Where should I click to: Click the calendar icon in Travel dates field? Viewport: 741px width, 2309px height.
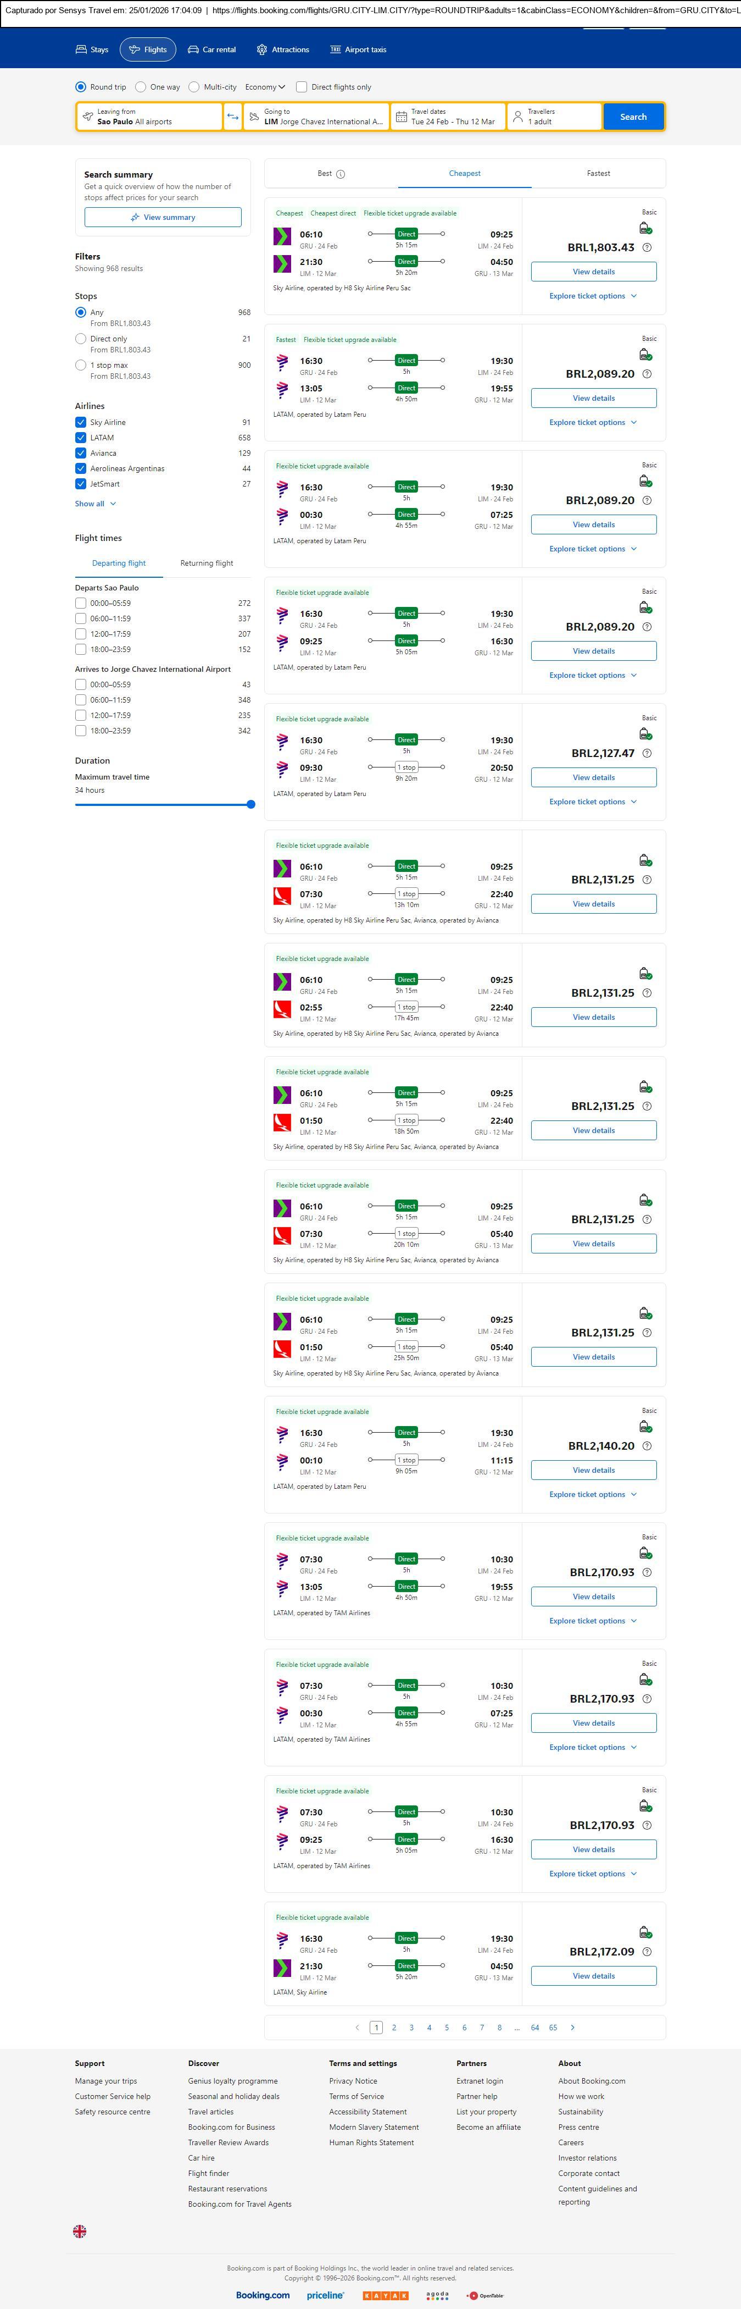coord(402,117)
